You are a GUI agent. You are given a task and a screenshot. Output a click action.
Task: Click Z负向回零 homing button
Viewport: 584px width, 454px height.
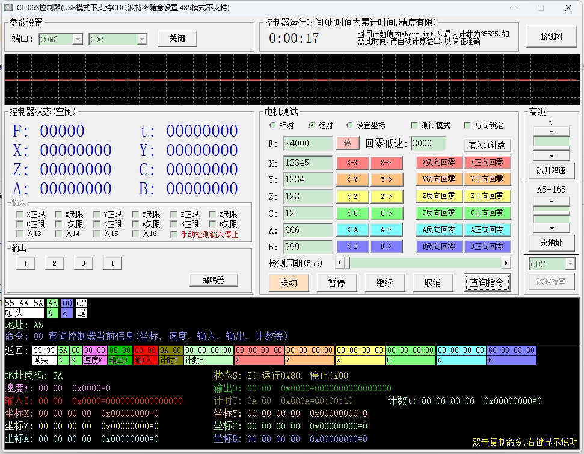tap(438, 196)
